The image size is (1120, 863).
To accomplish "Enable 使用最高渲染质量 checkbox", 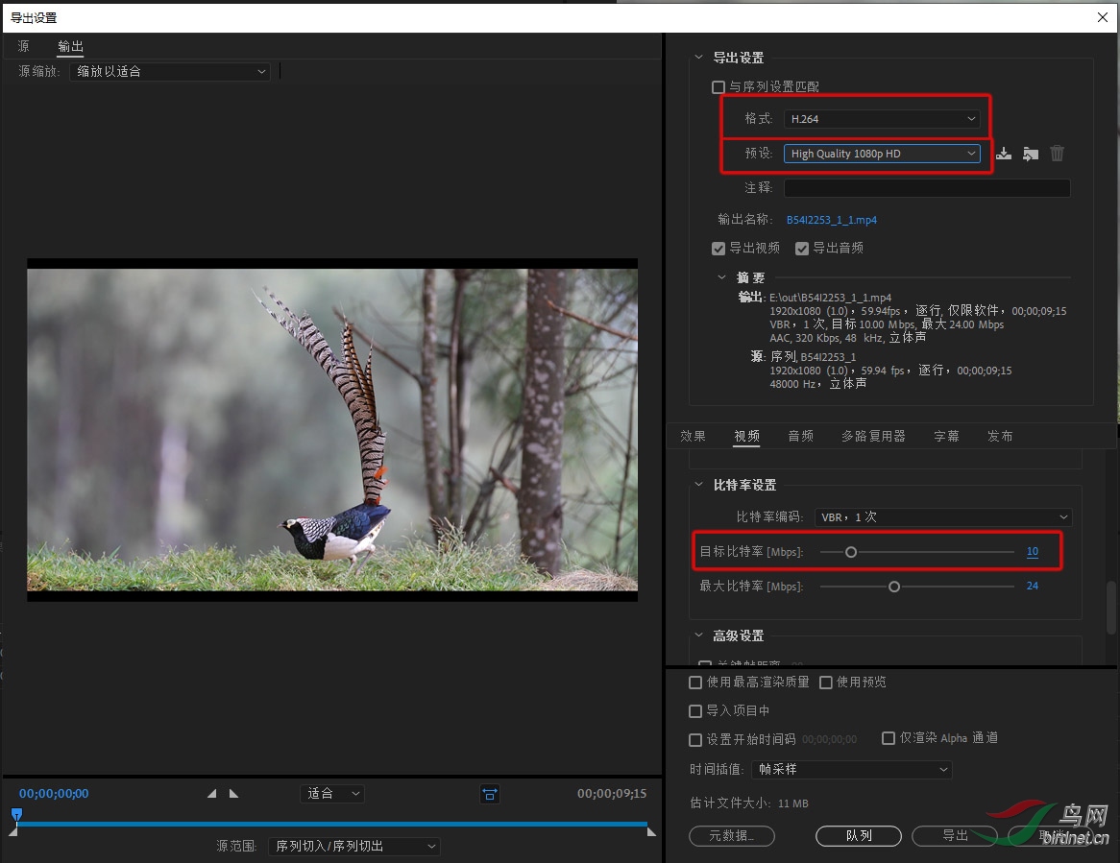I will point(695,683).
